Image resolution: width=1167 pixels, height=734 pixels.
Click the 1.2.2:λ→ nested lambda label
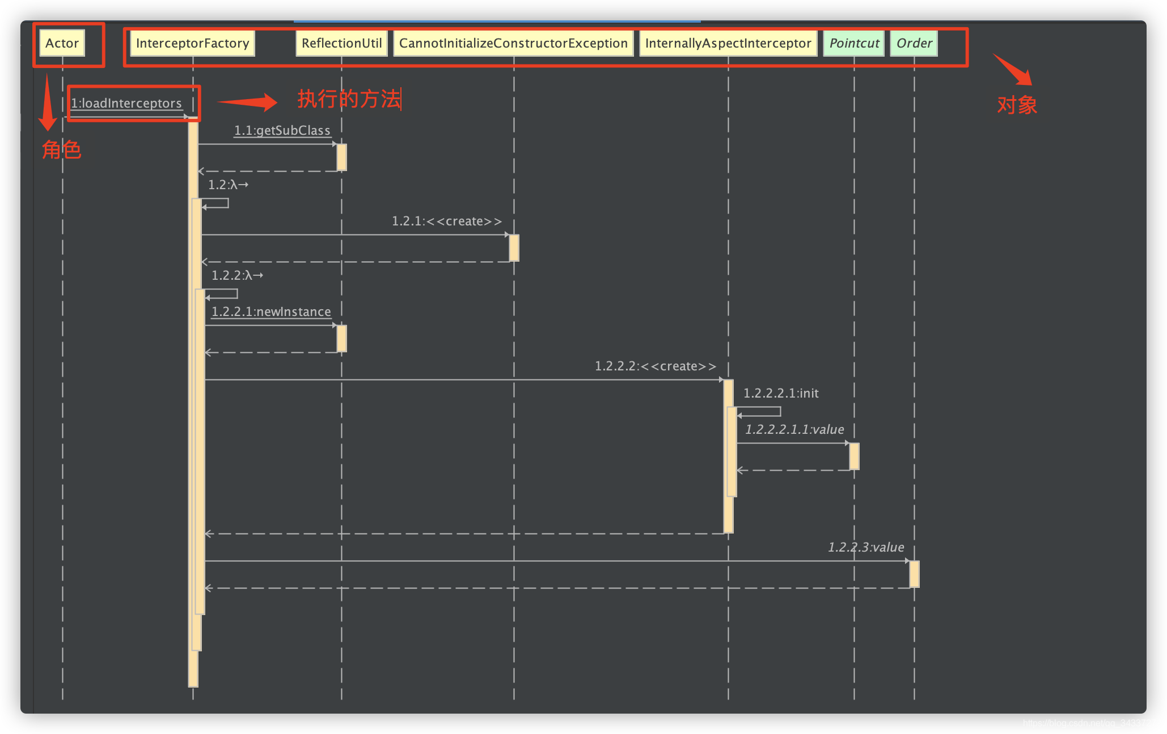236,275
